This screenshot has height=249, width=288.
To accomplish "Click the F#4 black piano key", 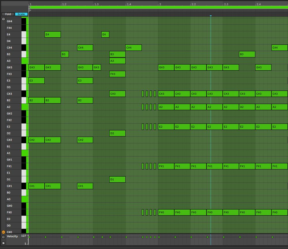I will [x=24, y=28].
